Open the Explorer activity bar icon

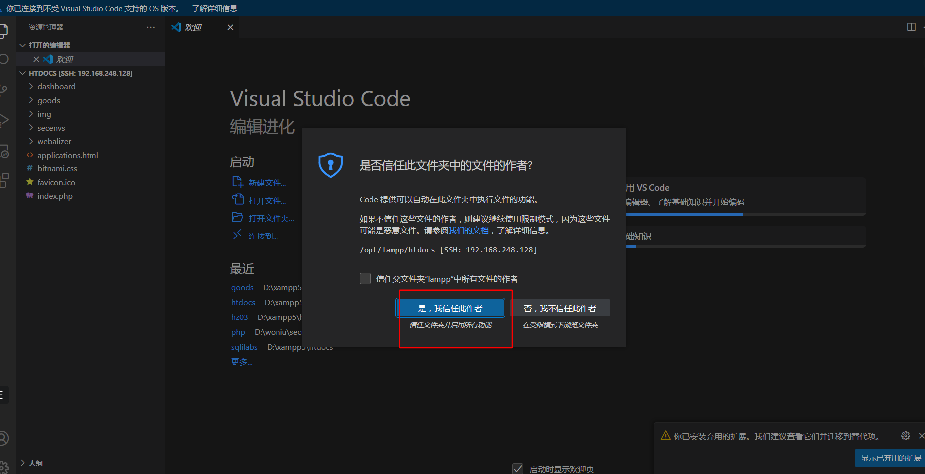3,31
